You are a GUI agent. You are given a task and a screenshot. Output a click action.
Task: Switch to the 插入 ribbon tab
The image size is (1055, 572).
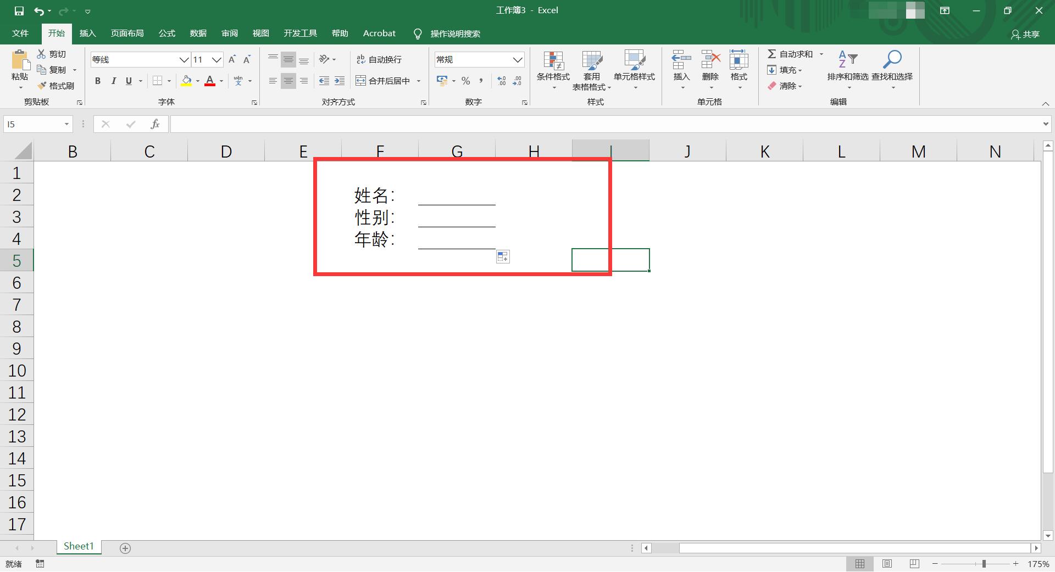click(87, 33)
